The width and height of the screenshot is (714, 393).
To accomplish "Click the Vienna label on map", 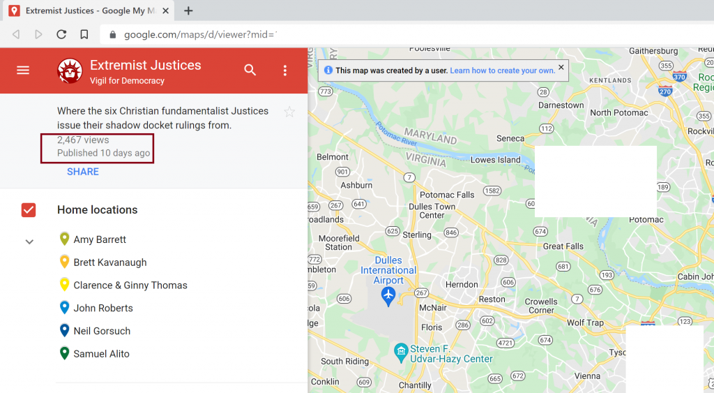I will pos(587,376).
